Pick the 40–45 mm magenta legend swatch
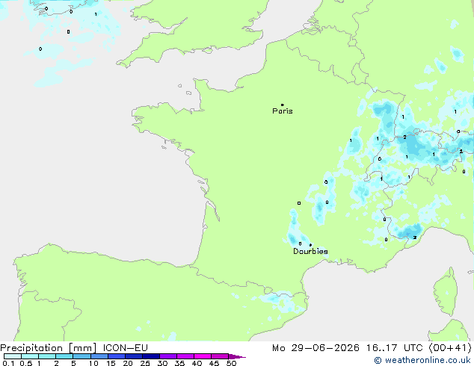 [x=203, y=356]
